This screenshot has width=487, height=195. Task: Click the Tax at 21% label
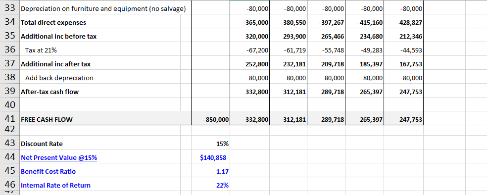[x=41, y=50]
